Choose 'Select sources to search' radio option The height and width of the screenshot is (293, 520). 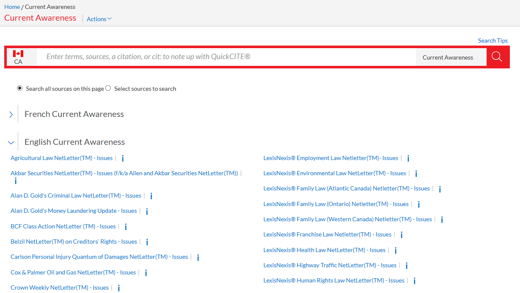(x=108, y=88)
